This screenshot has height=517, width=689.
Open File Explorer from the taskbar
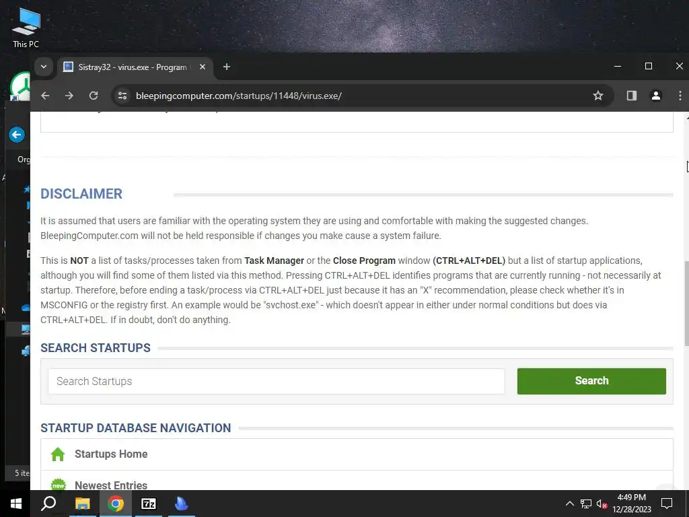point(82,504)
